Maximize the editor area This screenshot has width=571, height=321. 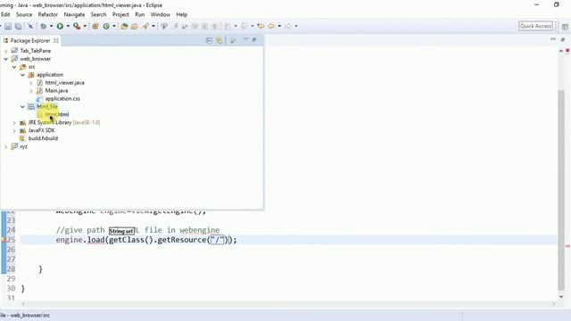pyautogui.click(x=563, y=39)
